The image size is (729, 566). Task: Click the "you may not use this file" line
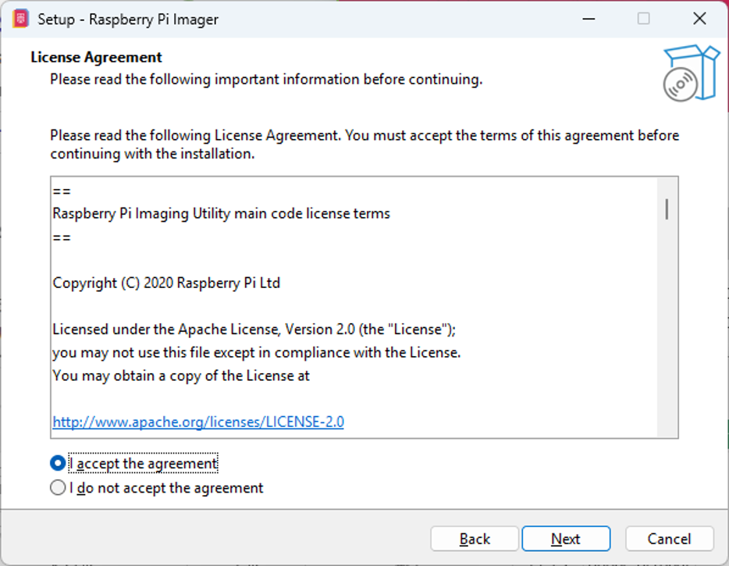(257, 353)
